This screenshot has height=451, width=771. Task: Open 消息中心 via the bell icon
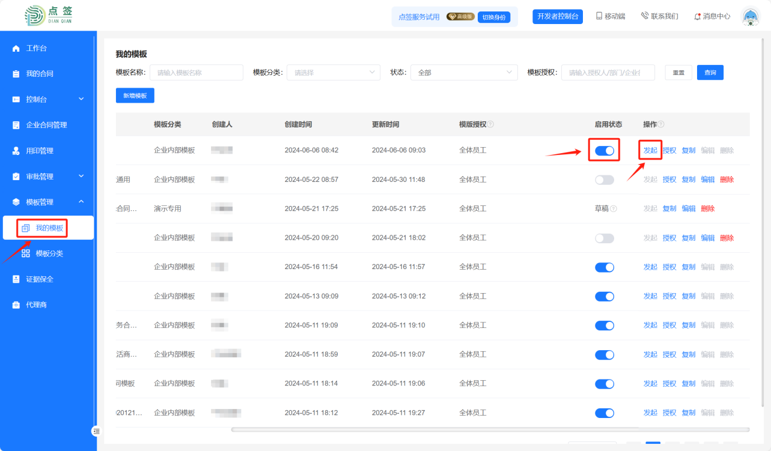point(697,16)
